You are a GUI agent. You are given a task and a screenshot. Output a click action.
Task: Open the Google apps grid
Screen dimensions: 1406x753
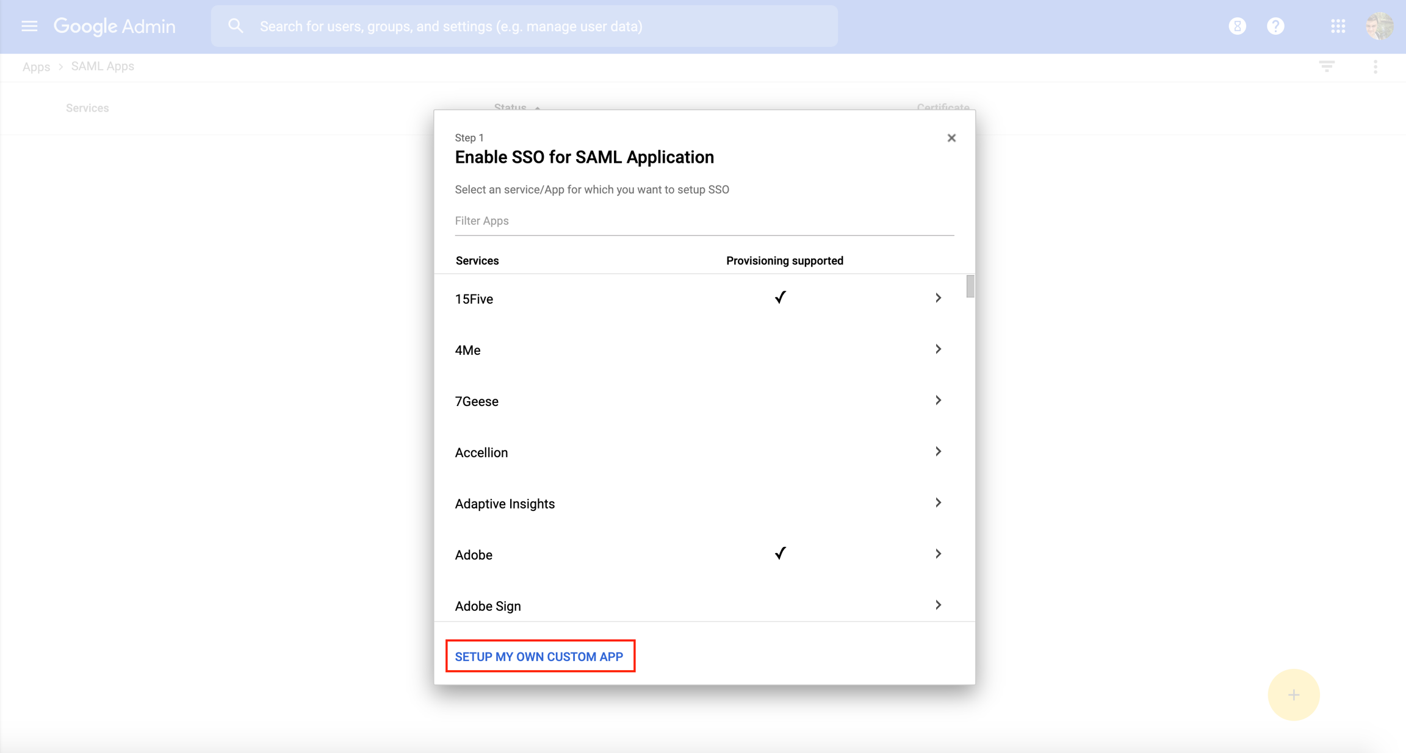pos(1338,26)
